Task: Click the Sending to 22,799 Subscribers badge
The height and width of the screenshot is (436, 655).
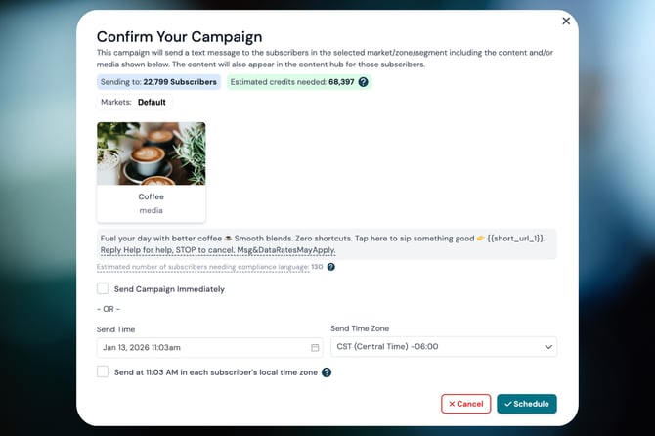Action: (x=159, y=82)
